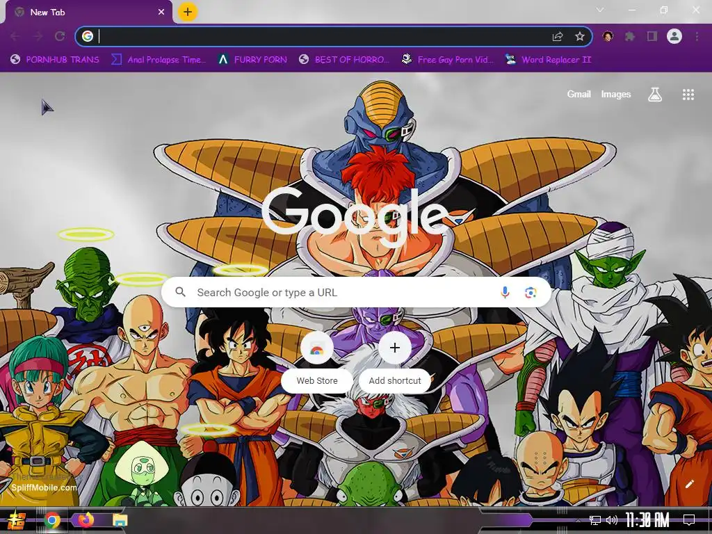Viewport: 712px width, 534px height.
Task: Customize Chrome with the pencil icon
Action: click(x=690, y=484)
